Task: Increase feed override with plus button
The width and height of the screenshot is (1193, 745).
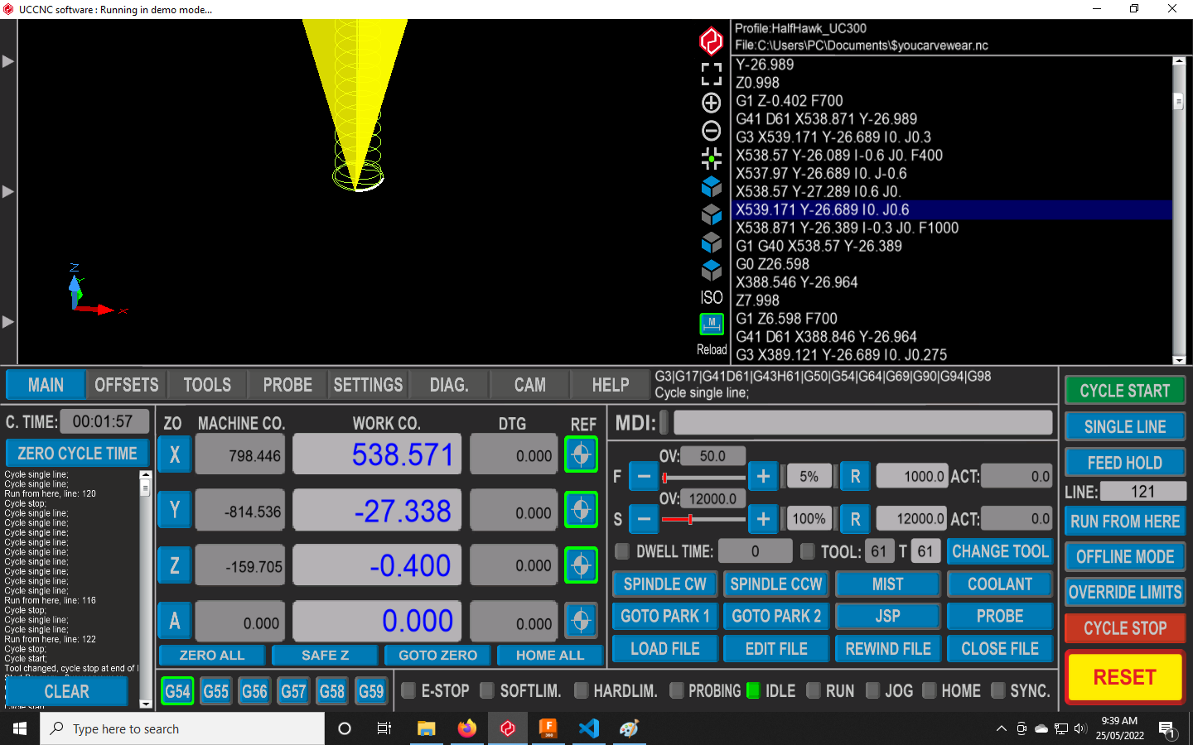Action: pyautogui.click(x=763, y=476)
